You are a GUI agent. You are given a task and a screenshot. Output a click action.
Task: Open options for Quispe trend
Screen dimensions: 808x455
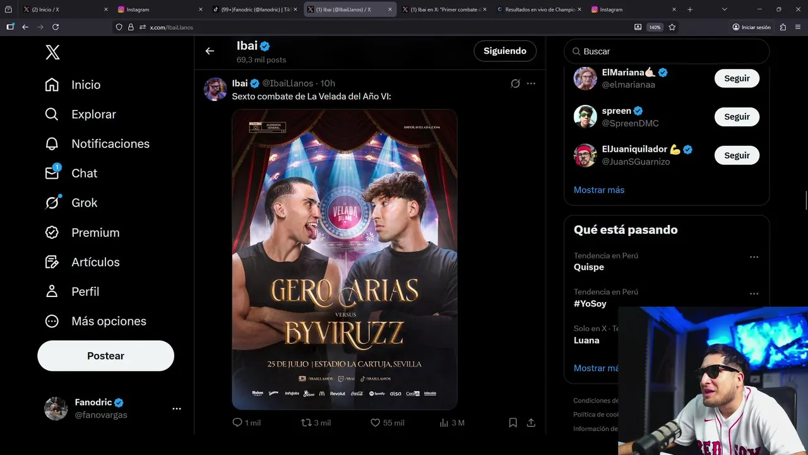pos(754,257)
